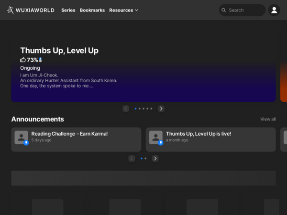Click Thumbs Up announcement author avatar

(x=156, y=137)
